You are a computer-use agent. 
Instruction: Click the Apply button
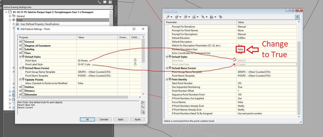pos(121,120)
